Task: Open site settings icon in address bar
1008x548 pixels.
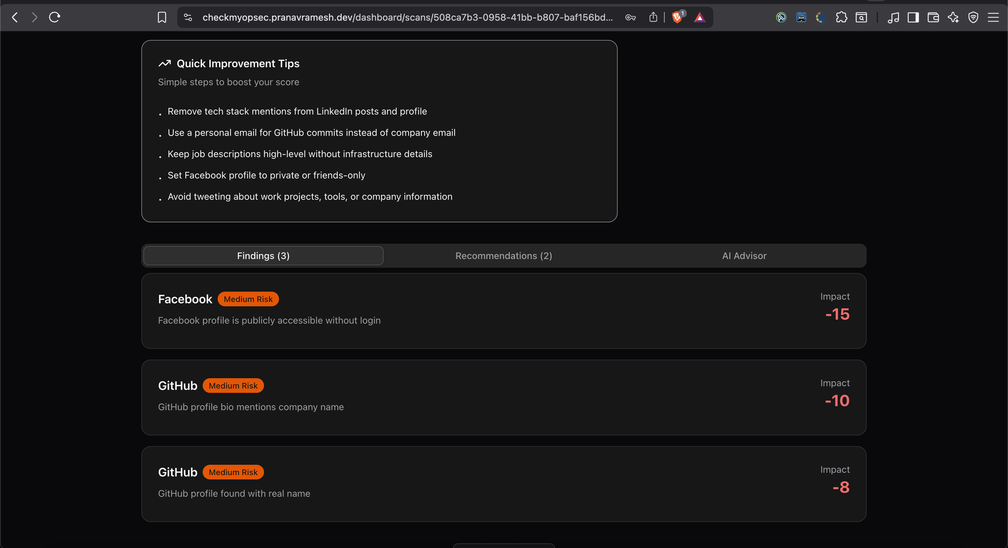Action: tap(188, 17)
